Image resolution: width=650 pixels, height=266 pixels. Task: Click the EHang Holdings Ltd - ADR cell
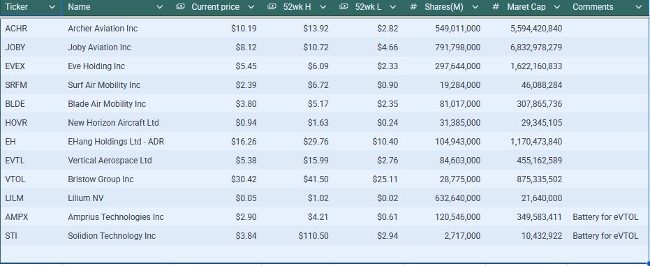click(x=116, y=142)
